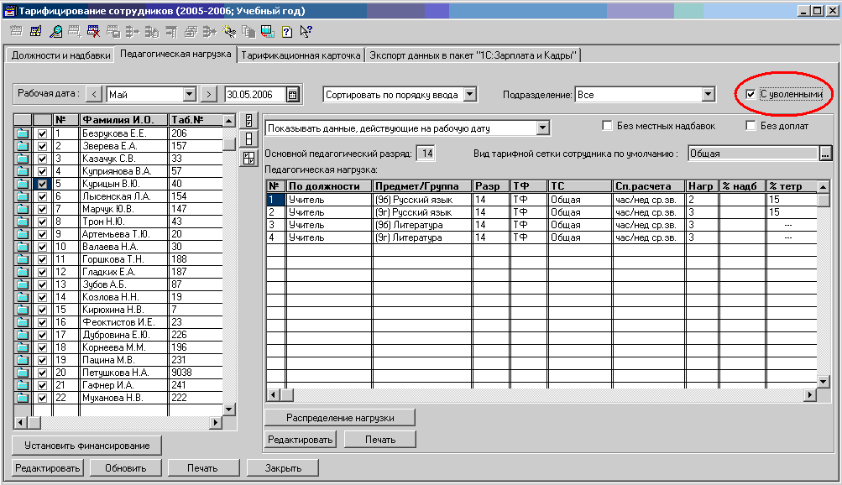Click the uncheck all icon beside the employee list
The height and width of the screenshot is (485, 842).
pyautogui.click(x=248, y=138)
